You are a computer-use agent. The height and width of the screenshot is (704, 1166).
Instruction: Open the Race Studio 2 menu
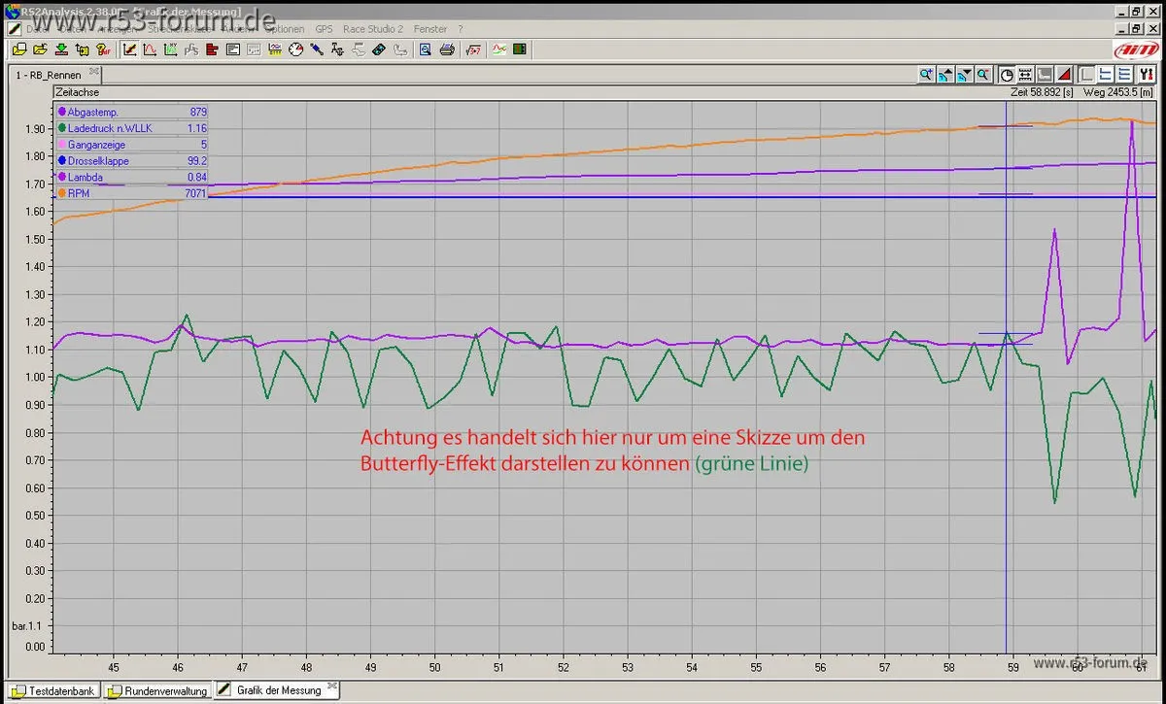pos(373,29)
